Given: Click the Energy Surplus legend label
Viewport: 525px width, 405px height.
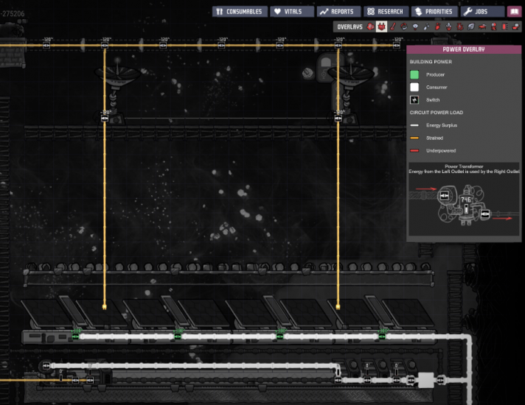Looking at the screenshot, I should click(x=442, y=125).
